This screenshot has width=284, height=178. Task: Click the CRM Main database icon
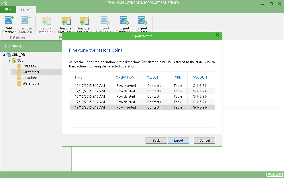(x=19, y=66)
